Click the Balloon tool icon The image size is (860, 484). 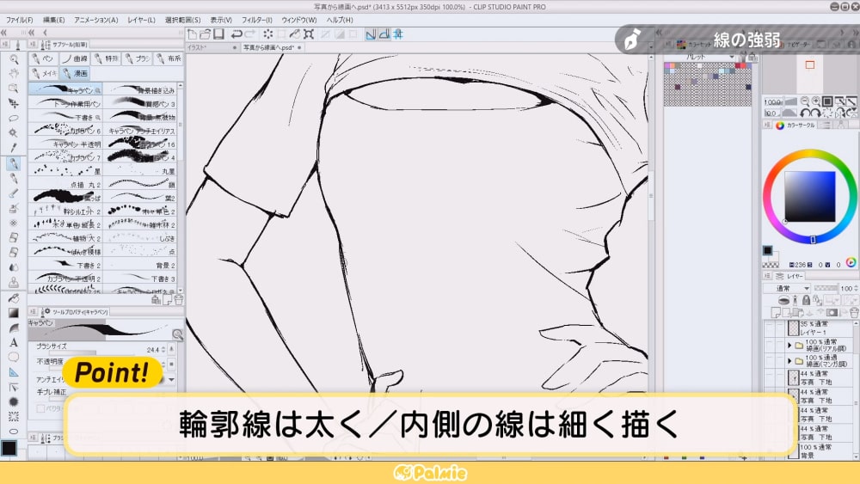(14, 357)
